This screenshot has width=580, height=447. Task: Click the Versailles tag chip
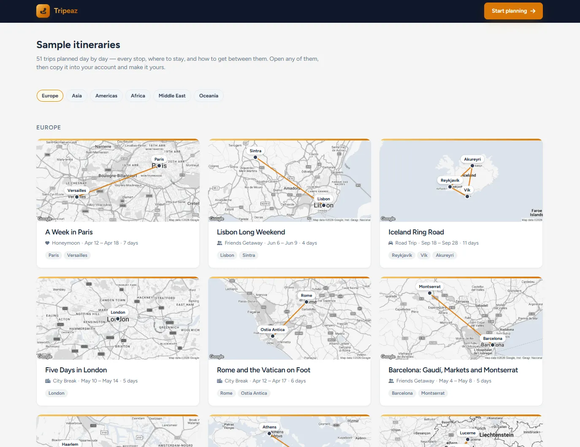77,255
